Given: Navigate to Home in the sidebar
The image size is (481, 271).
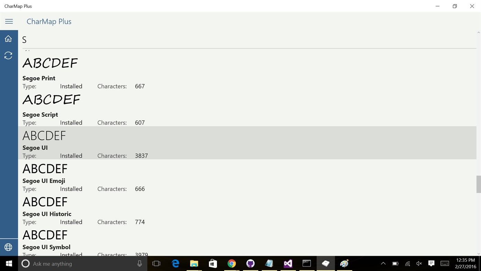Looking at the screenshot, I should [8, 38].
